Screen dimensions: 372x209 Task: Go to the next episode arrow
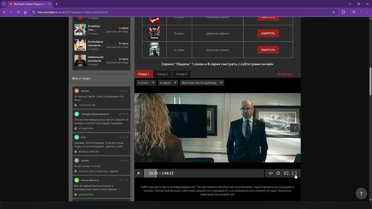[x=294, y=128]
